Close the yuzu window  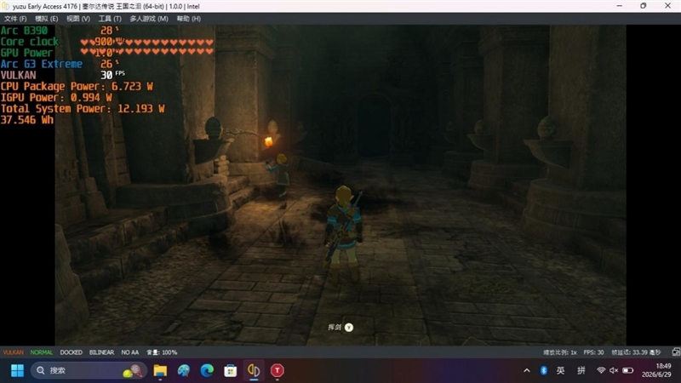[668, 6]
